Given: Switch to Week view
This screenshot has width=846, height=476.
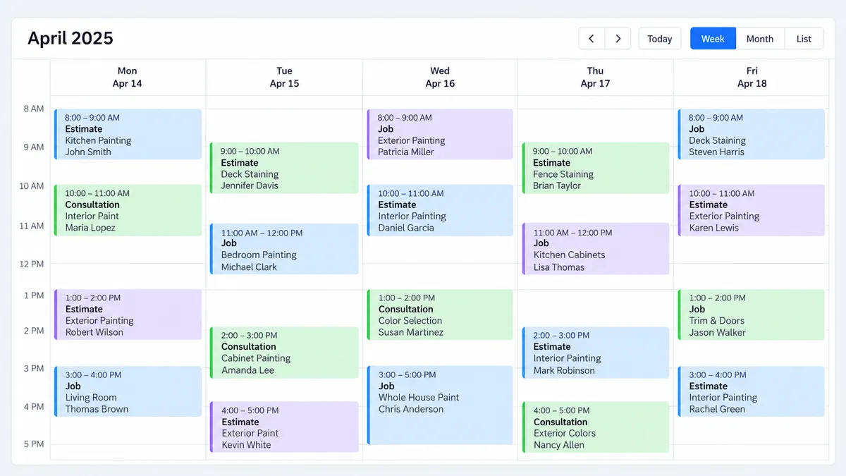Looking at the screenshot, I should 713,39.
